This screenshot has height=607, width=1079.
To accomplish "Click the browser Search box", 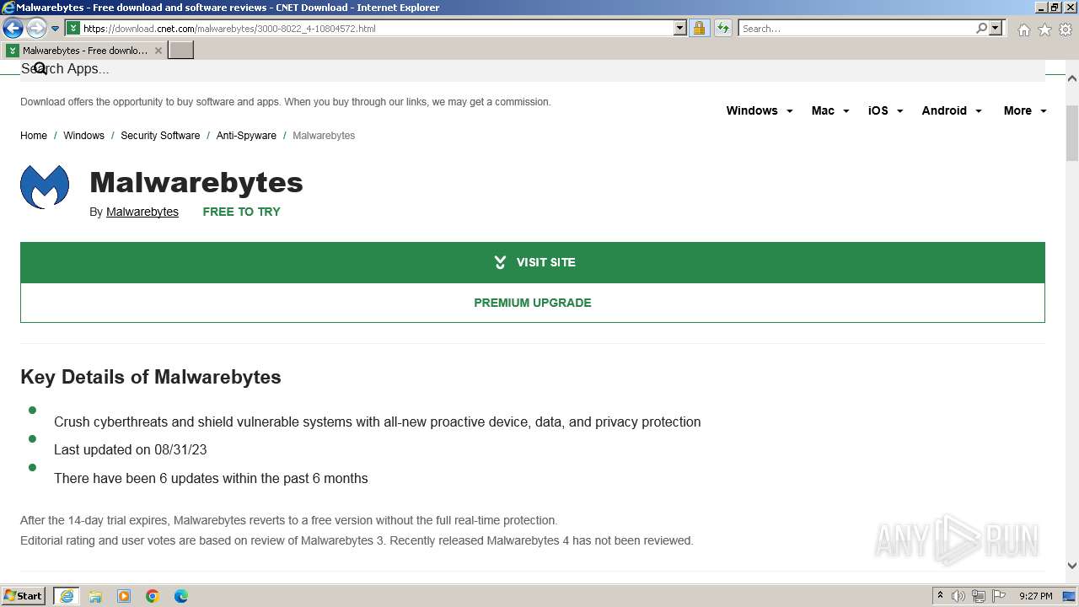I will (856, 29).
